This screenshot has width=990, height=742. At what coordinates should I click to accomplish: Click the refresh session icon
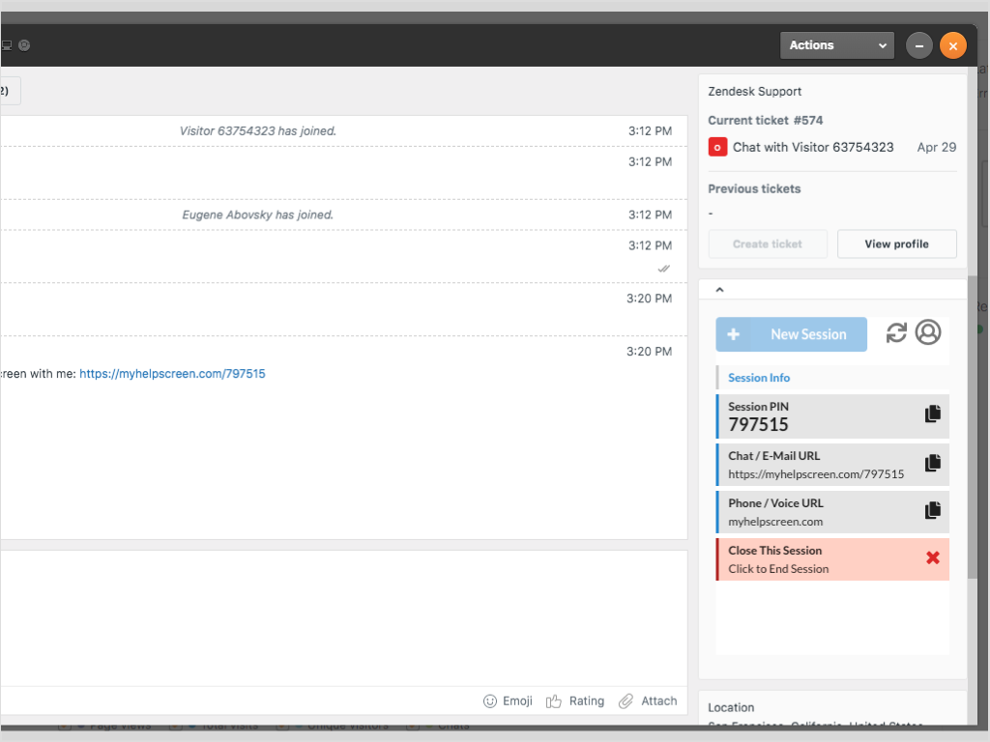tap(896, 332)
